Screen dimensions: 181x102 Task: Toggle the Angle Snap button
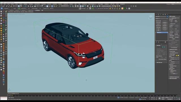pyautogui.click(x=52, y=6)
